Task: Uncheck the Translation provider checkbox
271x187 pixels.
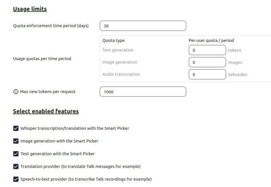Action: pyautogui.click(x=16, y=166)
